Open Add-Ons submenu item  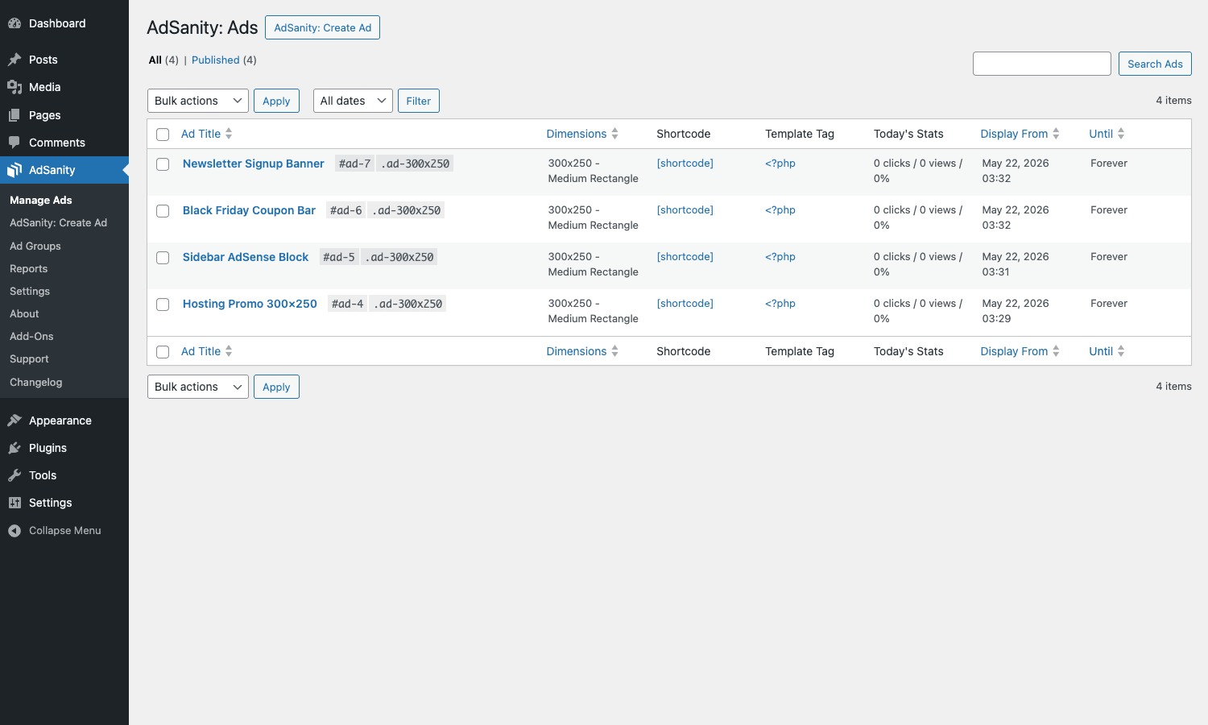[x=31, y=336]
